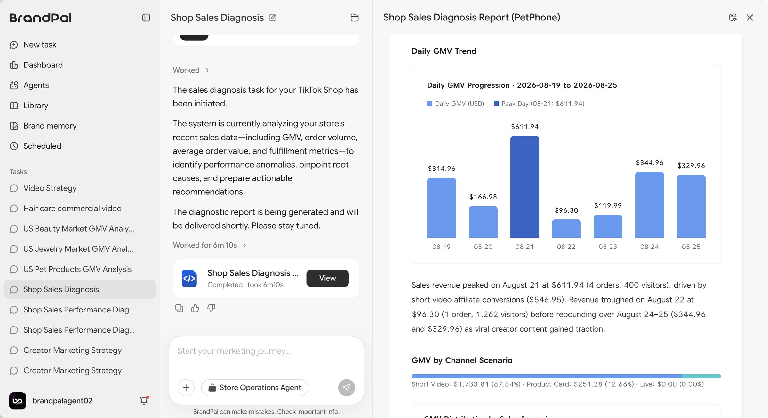The height and width of the screenshot is (418, 768).
Task: Open US Pet Products GMV Analysis task
Action: (80, 269)
